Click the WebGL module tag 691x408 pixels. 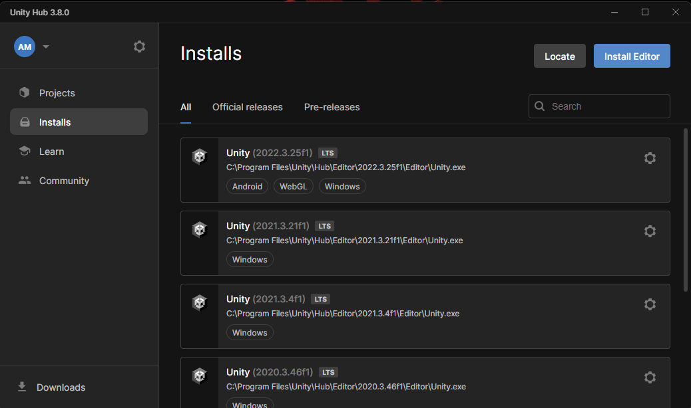click(294, 187)
